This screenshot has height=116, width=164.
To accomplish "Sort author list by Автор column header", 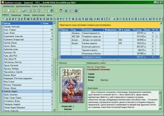I will point(23,23).
